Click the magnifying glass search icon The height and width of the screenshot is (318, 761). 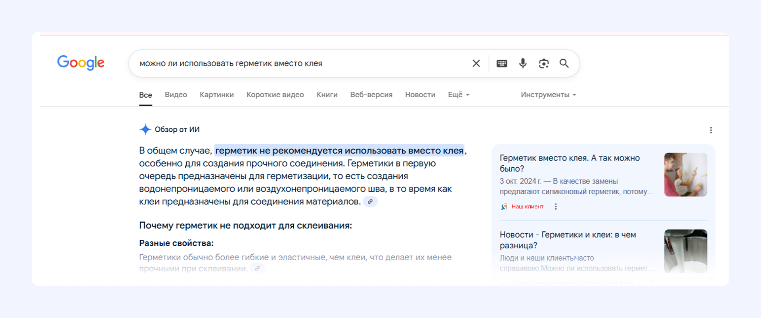tap(564, 63)
